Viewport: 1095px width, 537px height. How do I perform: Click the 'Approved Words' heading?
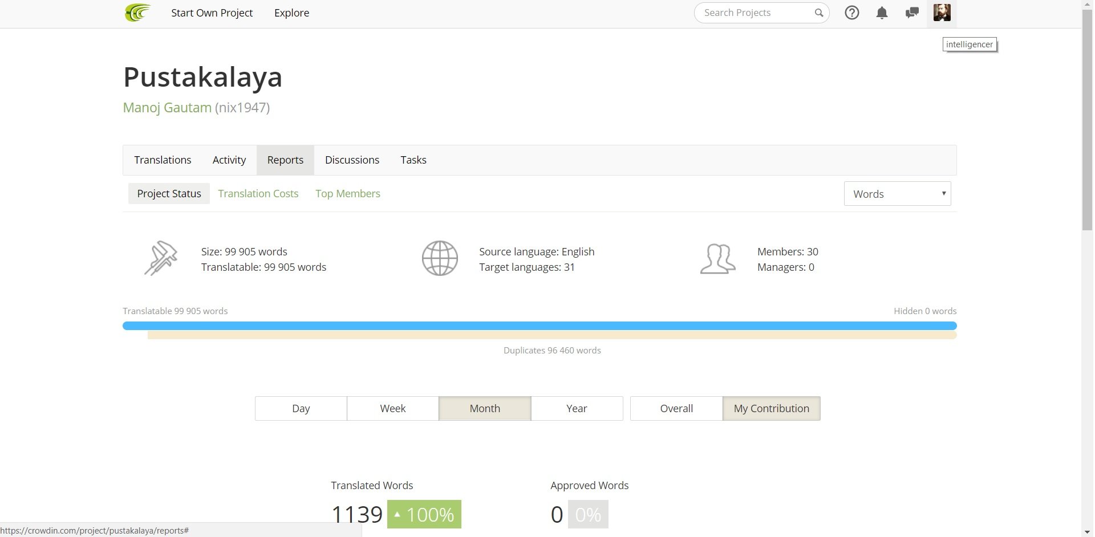coord(589,486)
